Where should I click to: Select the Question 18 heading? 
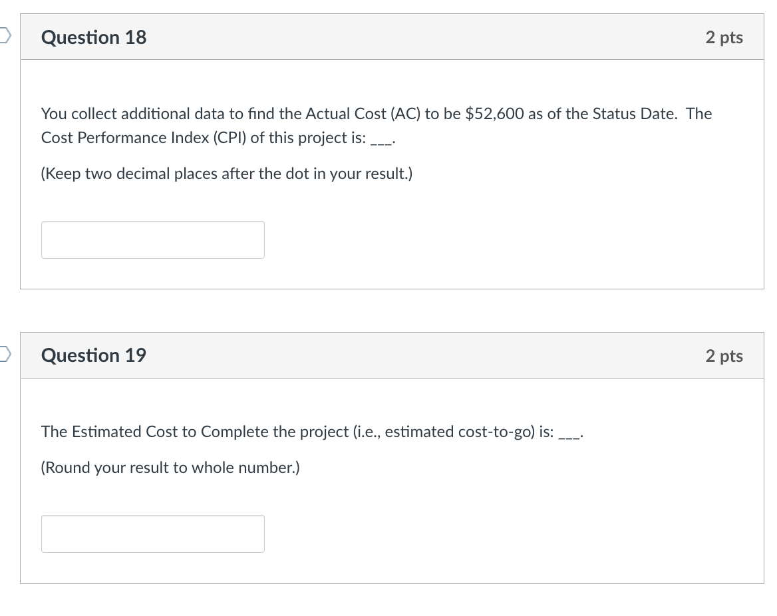pyautogui.click(x=94, y=37)
